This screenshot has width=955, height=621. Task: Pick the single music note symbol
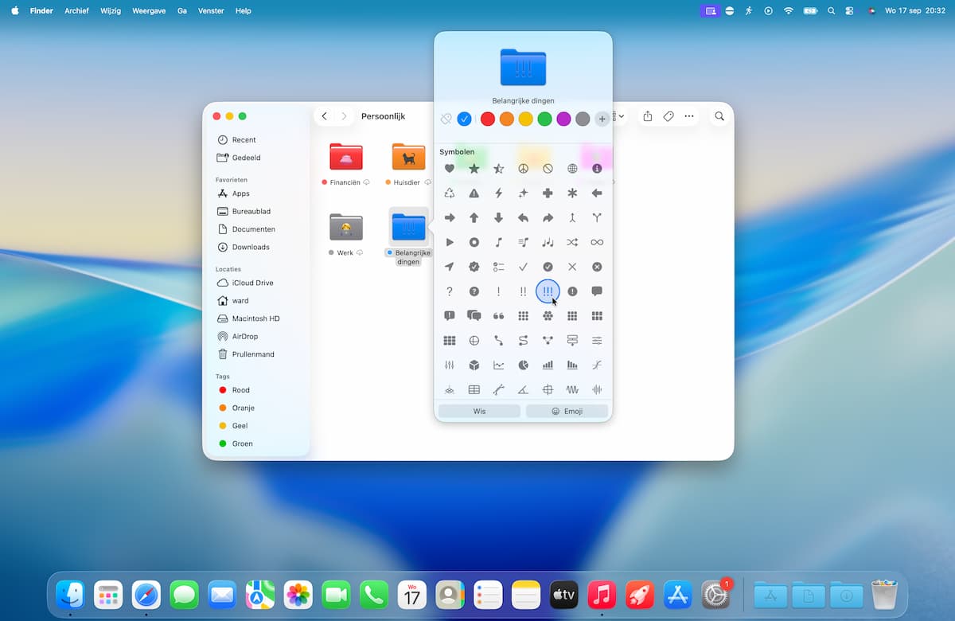[x=498, y=242]
